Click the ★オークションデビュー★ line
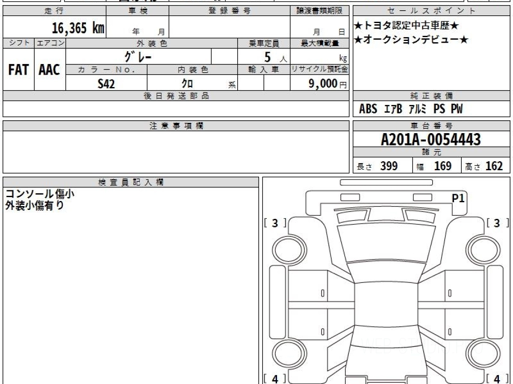 [411, 40]
